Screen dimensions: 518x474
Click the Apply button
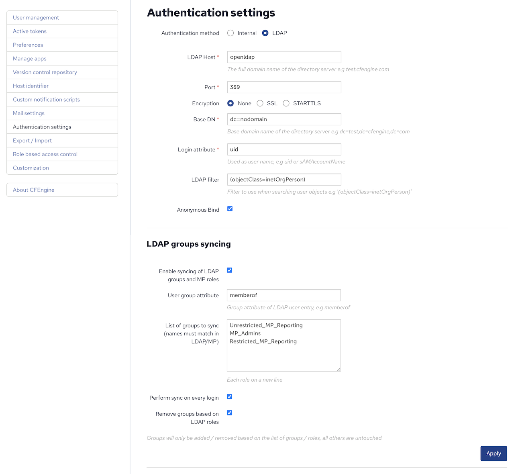494,453
